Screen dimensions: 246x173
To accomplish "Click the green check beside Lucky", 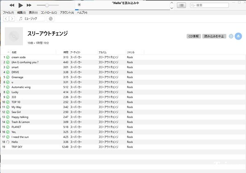I will [x=8, y=92].
